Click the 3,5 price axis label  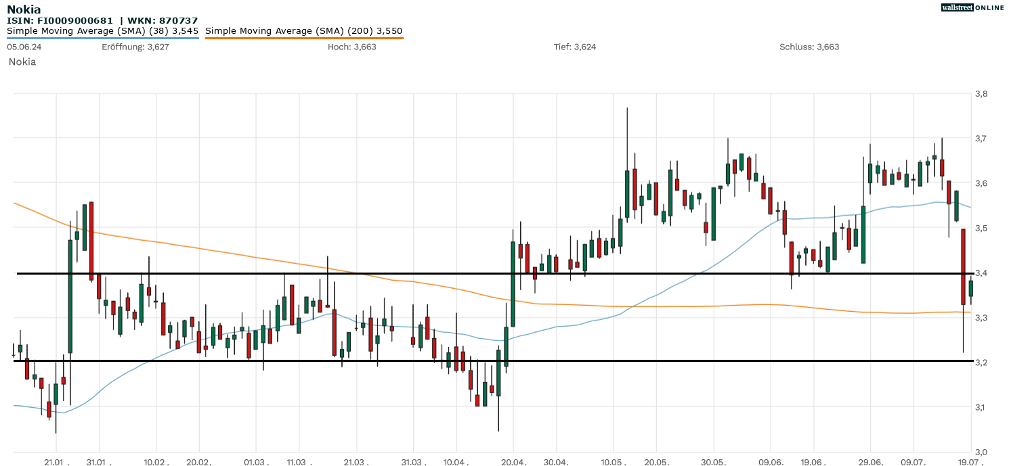tap(980, 228)
